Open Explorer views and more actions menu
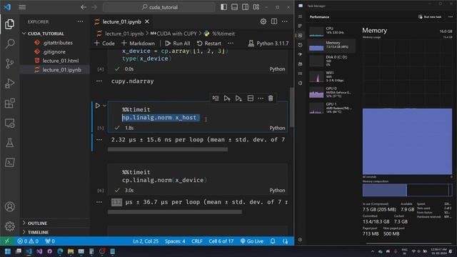This screenshot has width=457, height=257. point(80,21)
